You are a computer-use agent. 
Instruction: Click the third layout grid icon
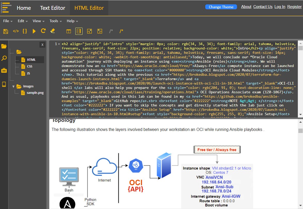click(89, 31)
